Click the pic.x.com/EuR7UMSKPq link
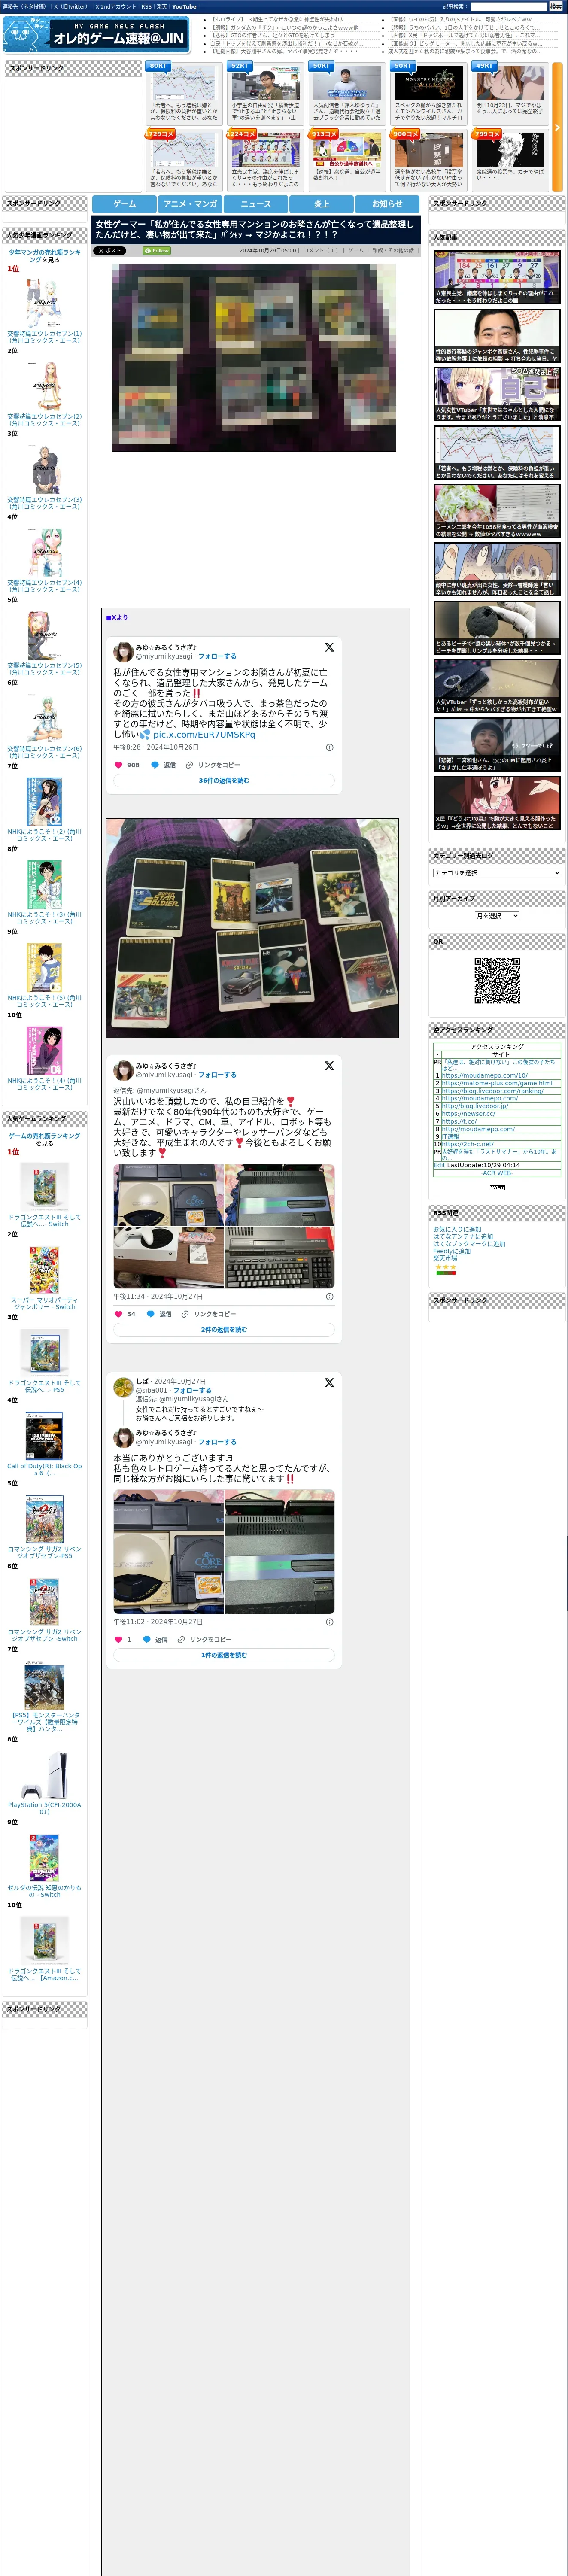This screenshot has height=2576, width=568. point(204,734)
